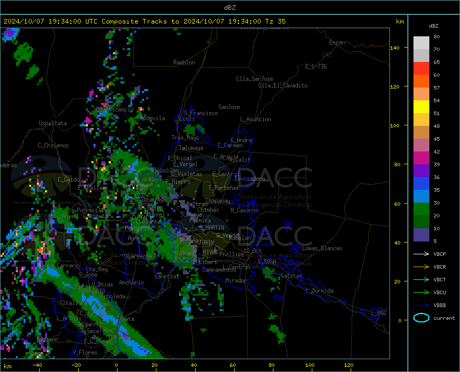
Task: Select the red 60 dBZ color swatch
Action: tap(421, 69)
